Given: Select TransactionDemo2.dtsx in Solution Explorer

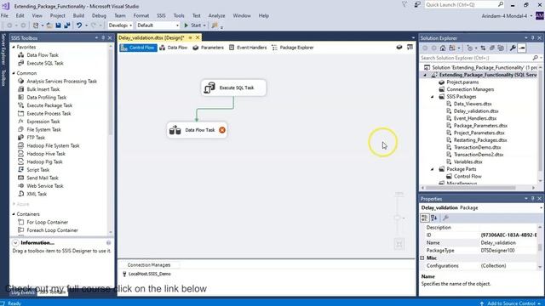Looking at the screenshot, I should [x=479, y=155].
